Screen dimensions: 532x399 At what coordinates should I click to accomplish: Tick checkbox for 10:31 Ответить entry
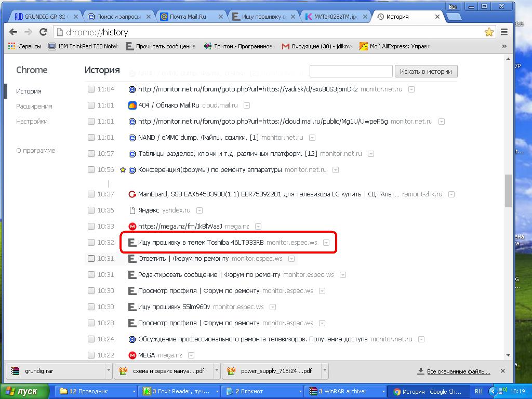point(91,258)
